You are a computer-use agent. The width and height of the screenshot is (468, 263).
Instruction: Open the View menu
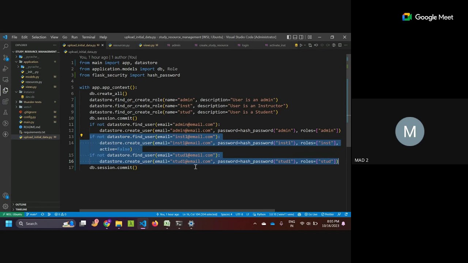(54, 37)
